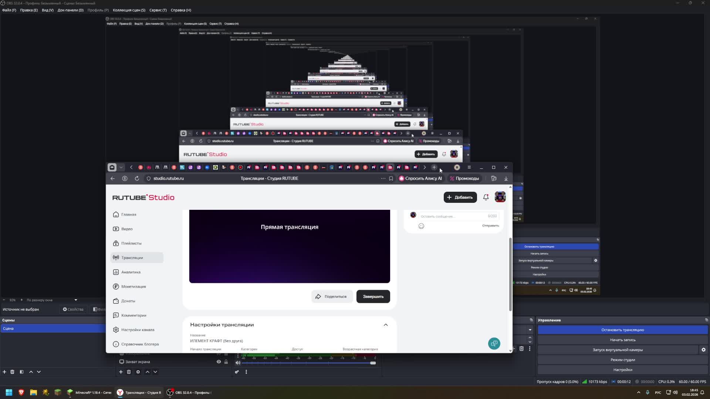Click Остановить трансляцию button
710x399 pixels.
(x=622, y=330)
